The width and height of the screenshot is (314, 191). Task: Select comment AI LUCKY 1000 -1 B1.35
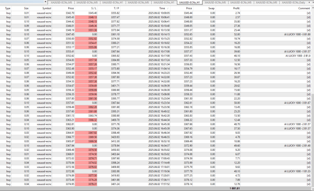[x=297, y=171]
